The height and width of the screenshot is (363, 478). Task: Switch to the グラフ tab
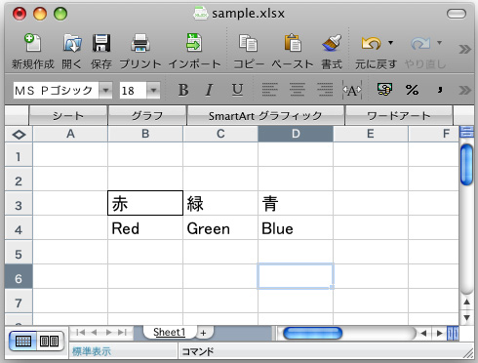147,115
